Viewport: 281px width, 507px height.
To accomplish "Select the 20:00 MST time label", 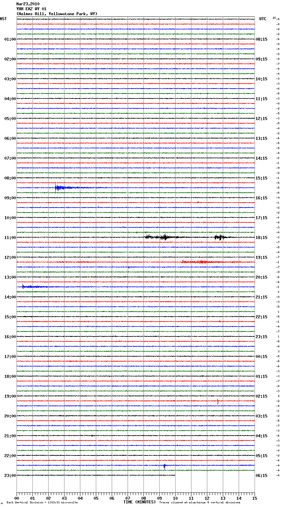I will tap(10, 416).
